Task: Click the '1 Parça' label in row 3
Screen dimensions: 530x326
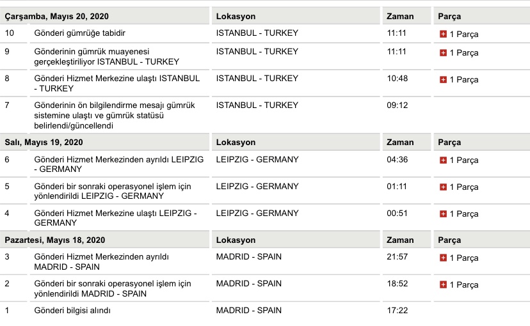Action: coord(463,258)
